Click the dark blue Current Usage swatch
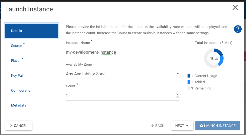 (x=189, y=76)
